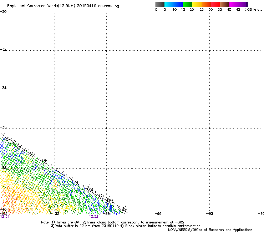Click the purple 12:52 swath time label
The height and width of the screenshot is (232, 264).
coord(93,217)
